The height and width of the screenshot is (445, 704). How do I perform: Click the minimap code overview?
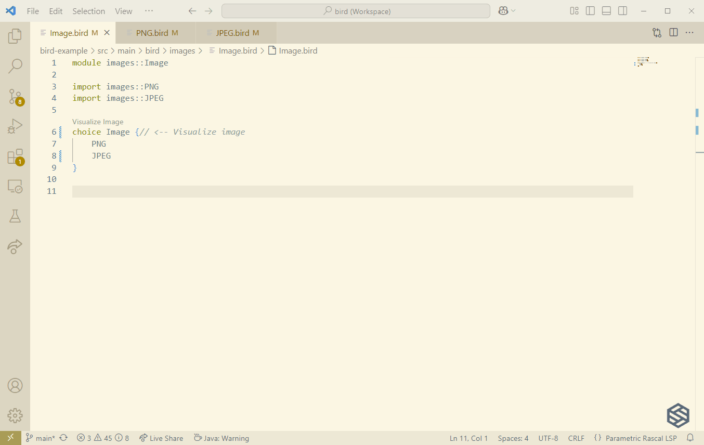pyautogui.click(x=646, y=62)
